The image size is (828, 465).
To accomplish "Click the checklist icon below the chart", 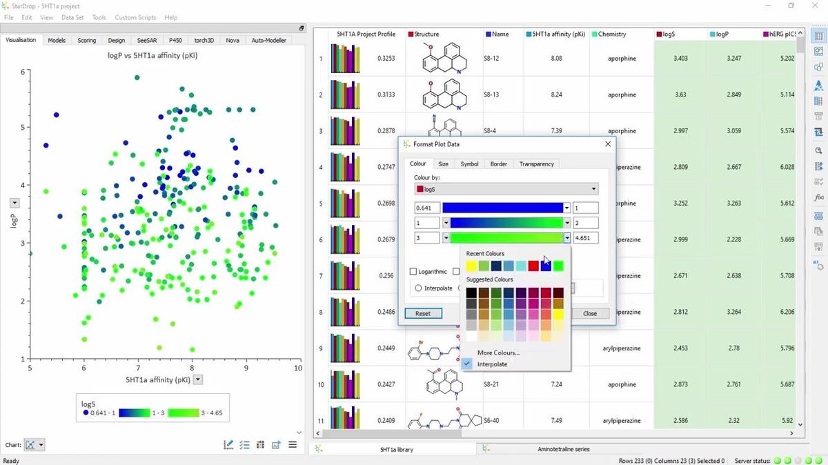I will coord(244,445).
